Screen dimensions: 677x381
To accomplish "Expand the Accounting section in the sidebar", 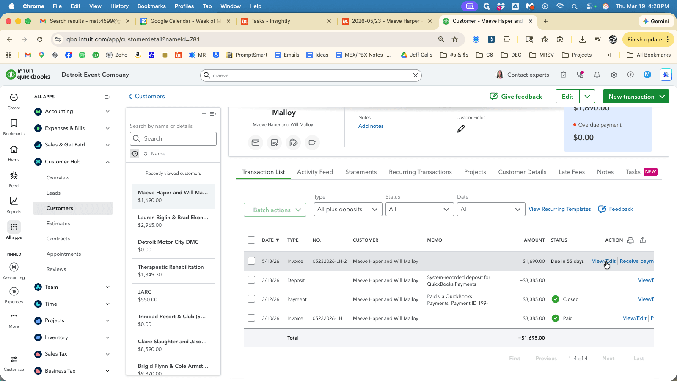I will coord(107,111).
